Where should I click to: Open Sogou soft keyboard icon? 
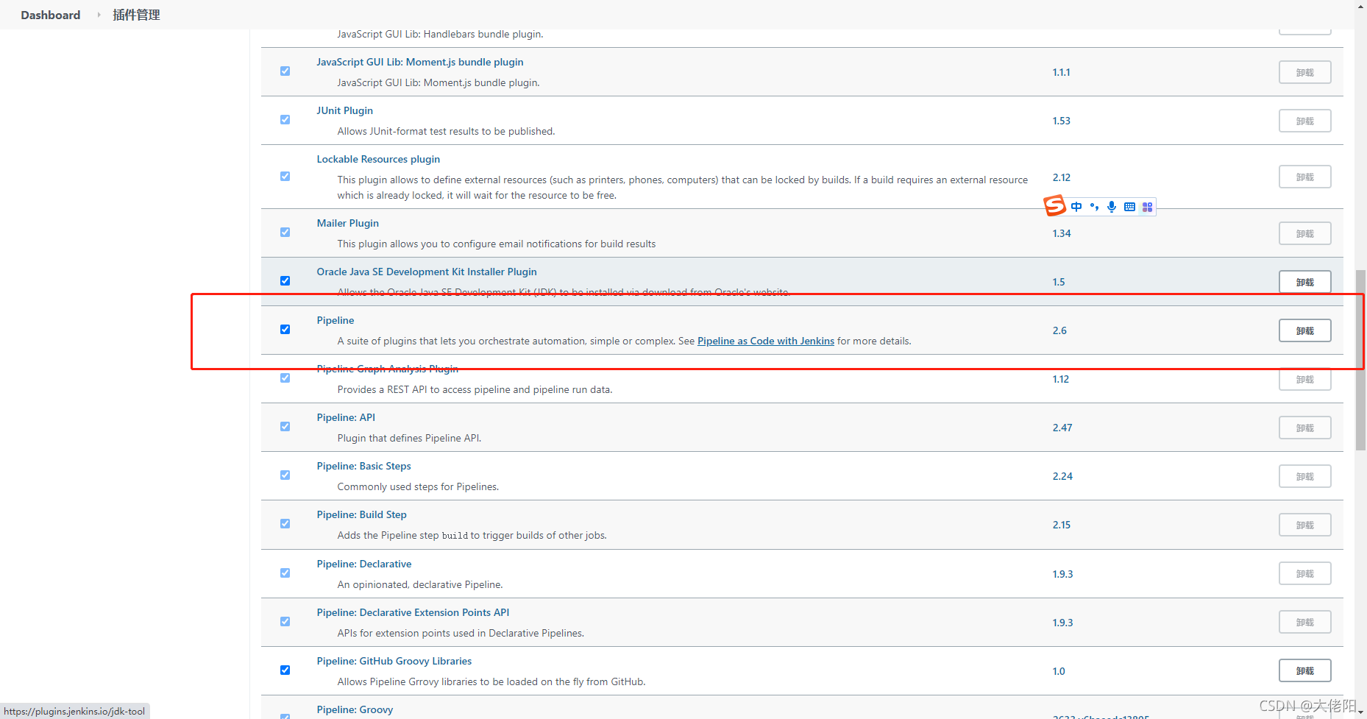pos(1129,207)
